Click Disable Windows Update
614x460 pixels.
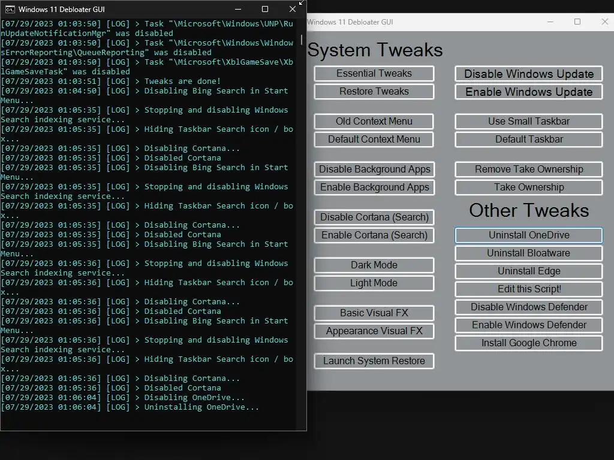[529, 74]
